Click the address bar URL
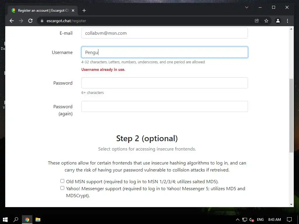The image size is (299, 224). [x=66, y=21]
